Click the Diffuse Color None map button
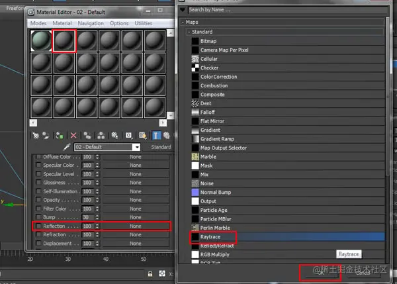Image resolution: width=397 pixels, height=284 pixels. coord(136,157)
